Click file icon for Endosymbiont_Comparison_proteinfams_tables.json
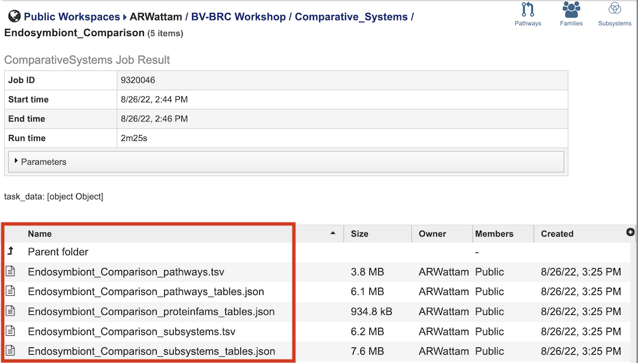 pyautogui.click(x=11, y=311)
